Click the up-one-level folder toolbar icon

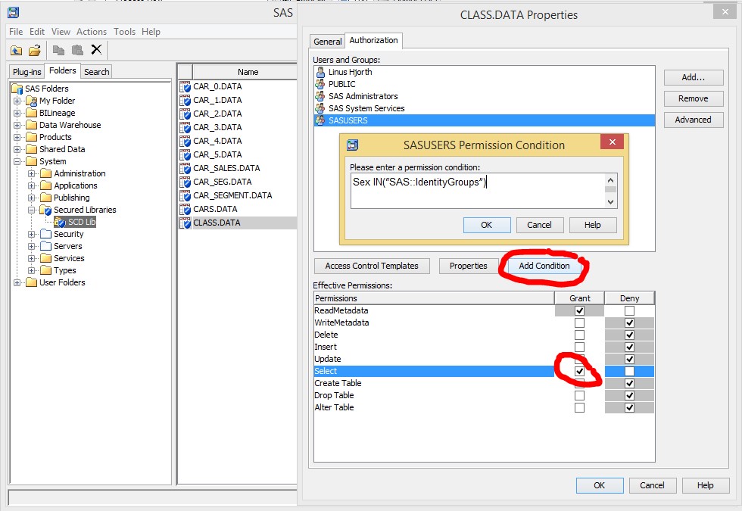(x=17, y=50)
